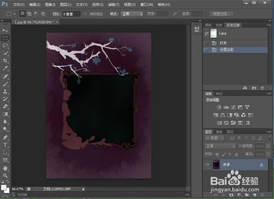Select the Hand tool
274x199 pixels.
pyautogui.click(x=5, y=168)
